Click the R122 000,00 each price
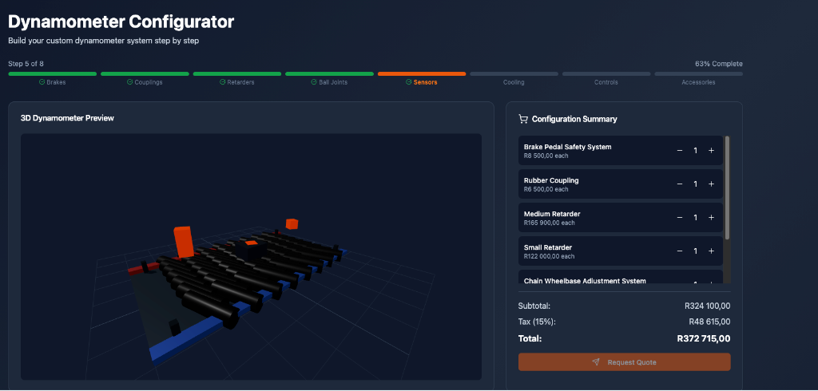818x391 pixels. click(550, 256)
